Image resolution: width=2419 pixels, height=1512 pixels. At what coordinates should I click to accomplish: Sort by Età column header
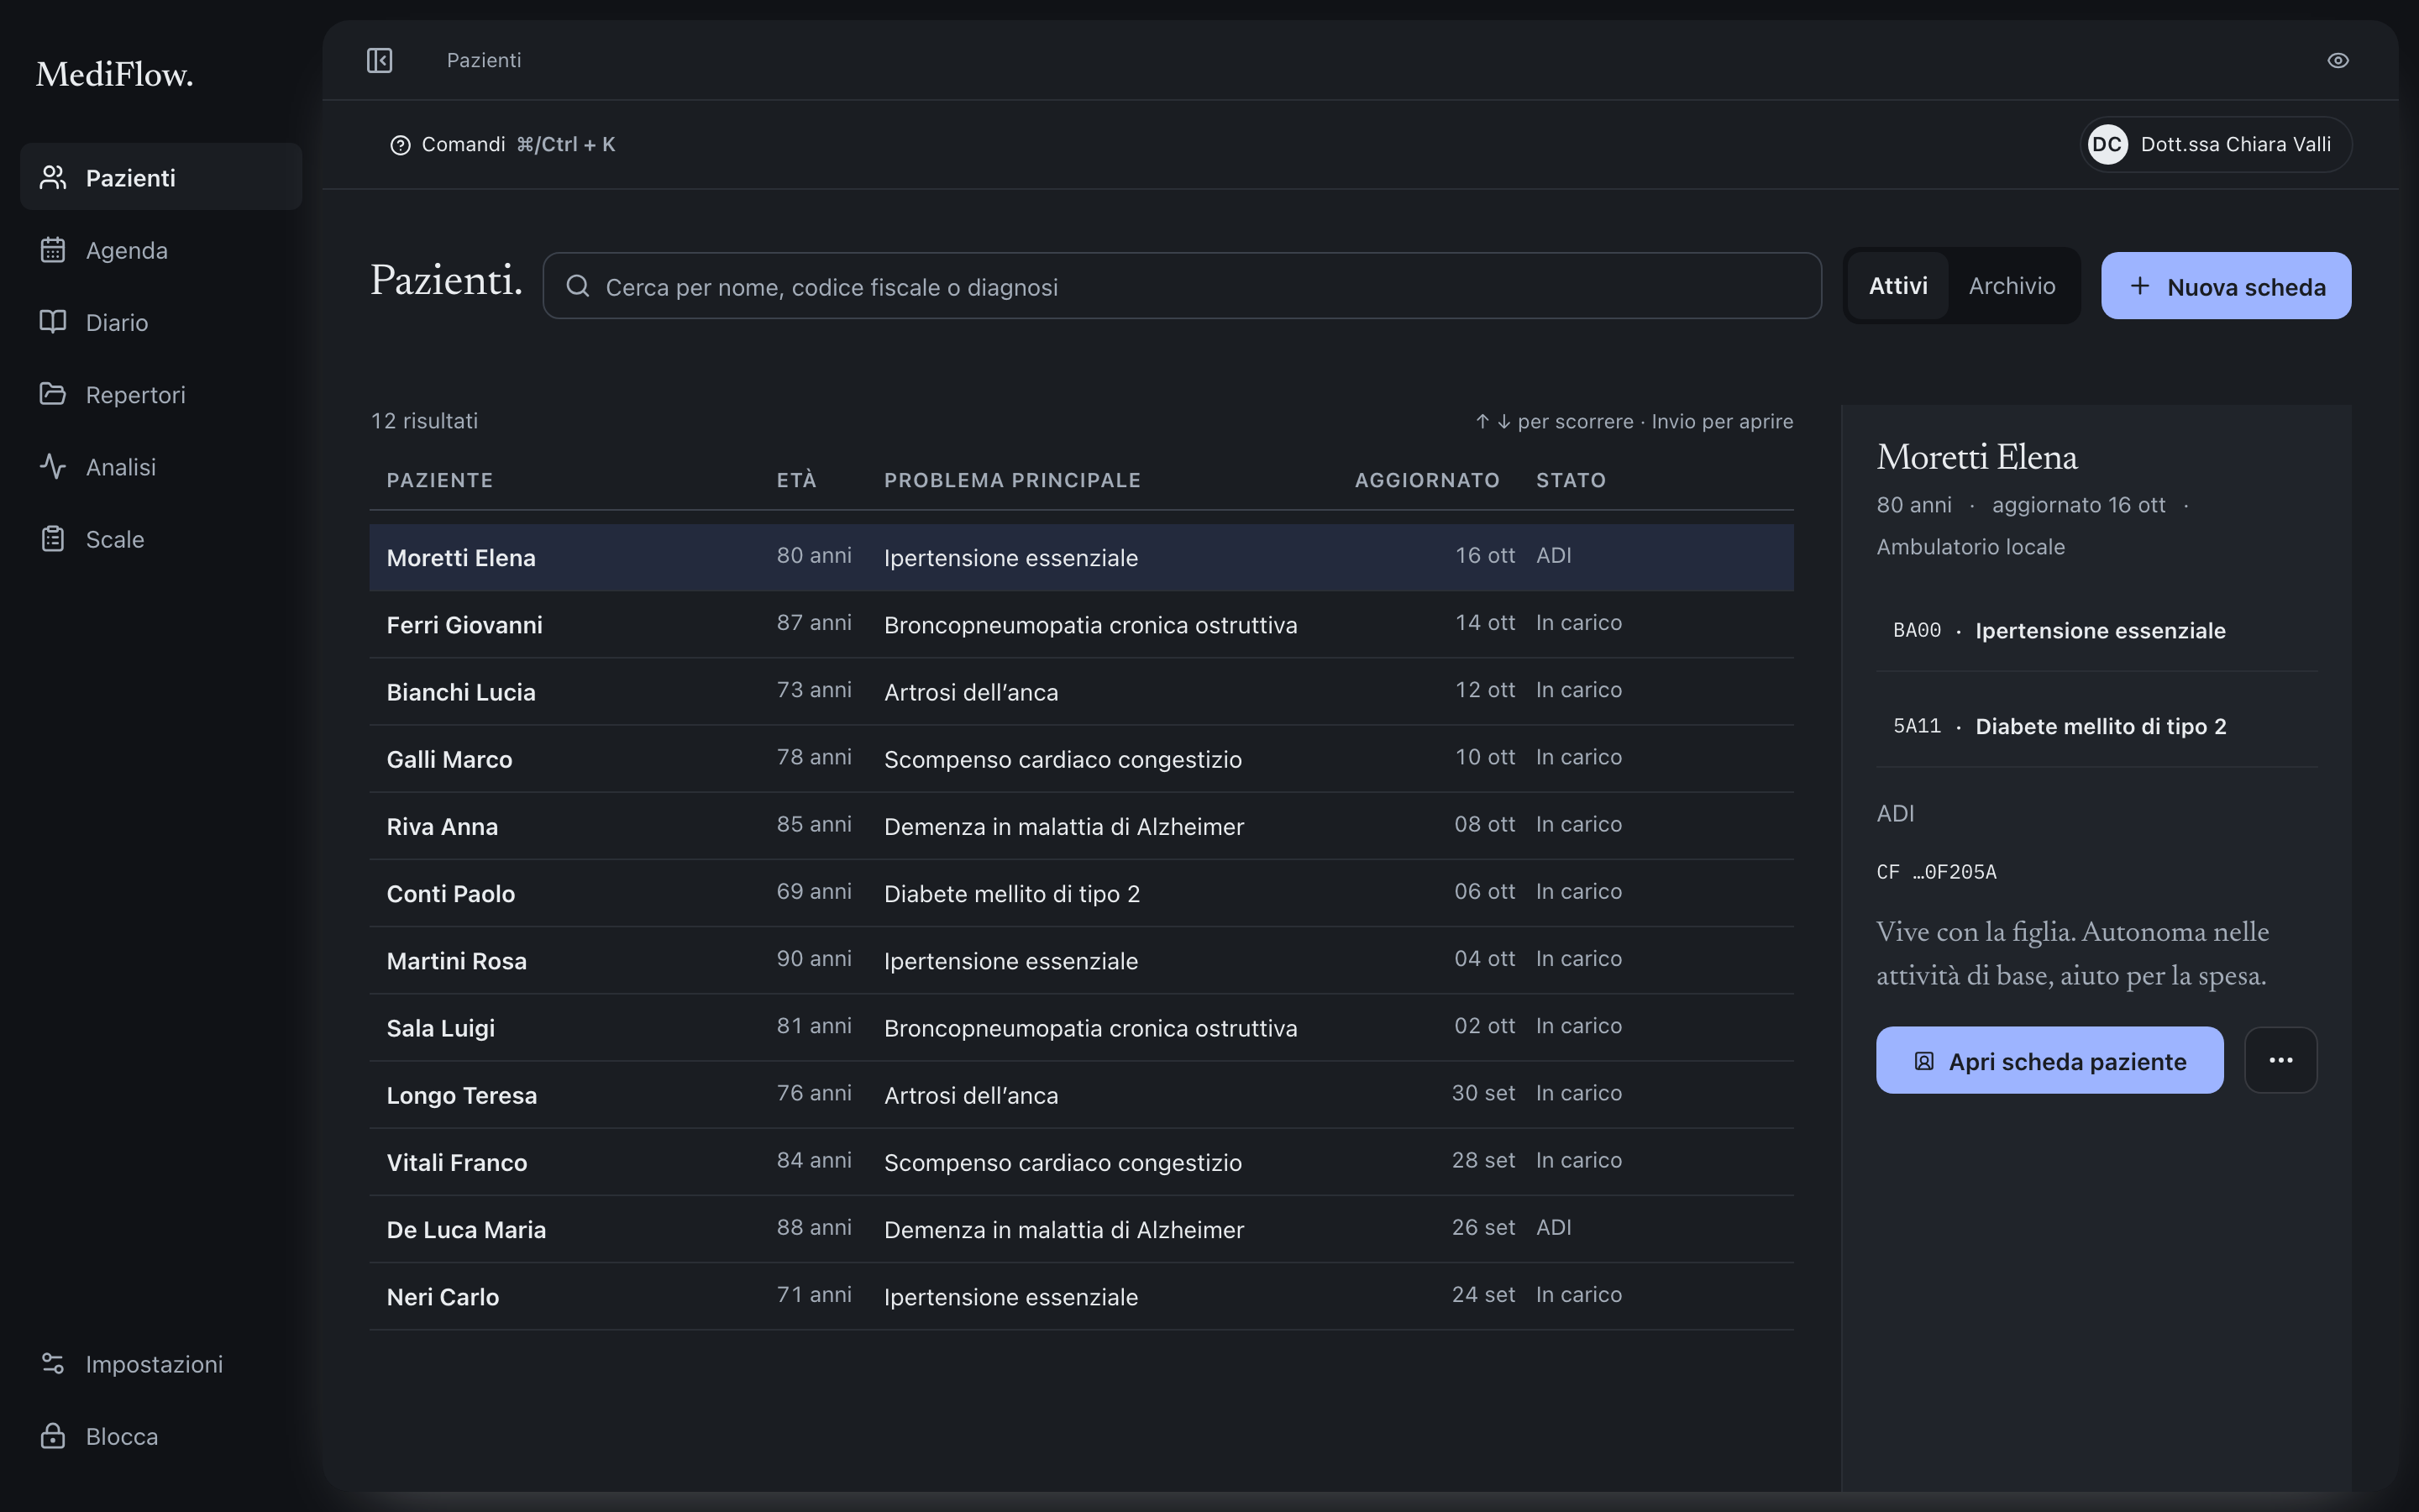tap(796, 480)
